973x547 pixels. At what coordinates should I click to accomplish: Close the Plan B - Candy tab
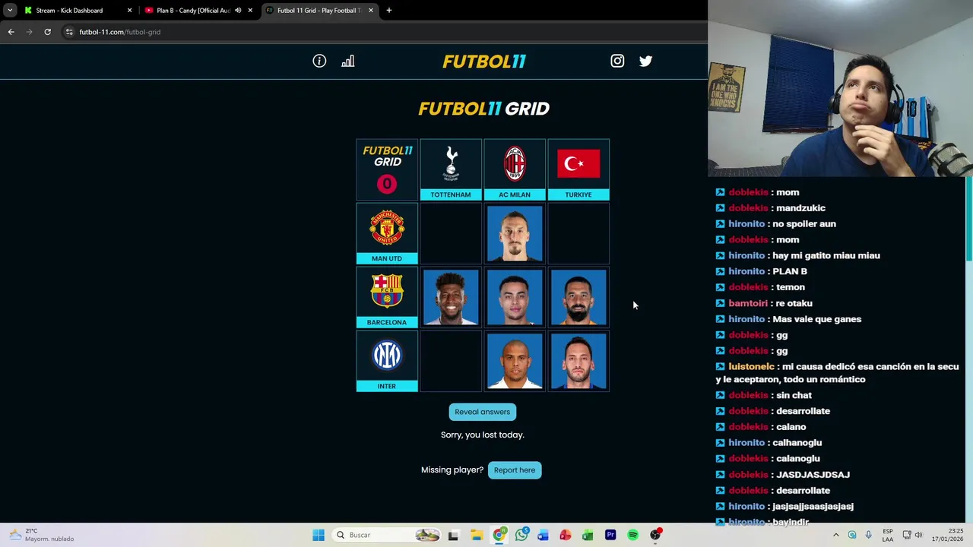tap(250, 11)
